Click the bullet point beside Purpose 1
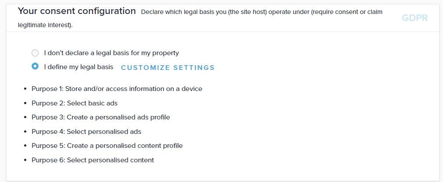The width and height of the screenshot is (443, 182). tap(25, 89)
